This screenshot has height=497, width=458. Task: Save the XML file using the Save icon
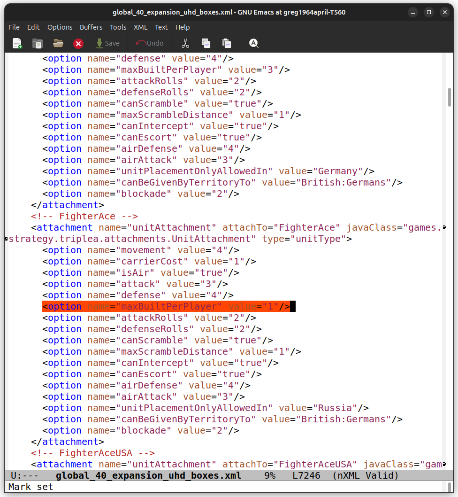(x=107, y=43)
